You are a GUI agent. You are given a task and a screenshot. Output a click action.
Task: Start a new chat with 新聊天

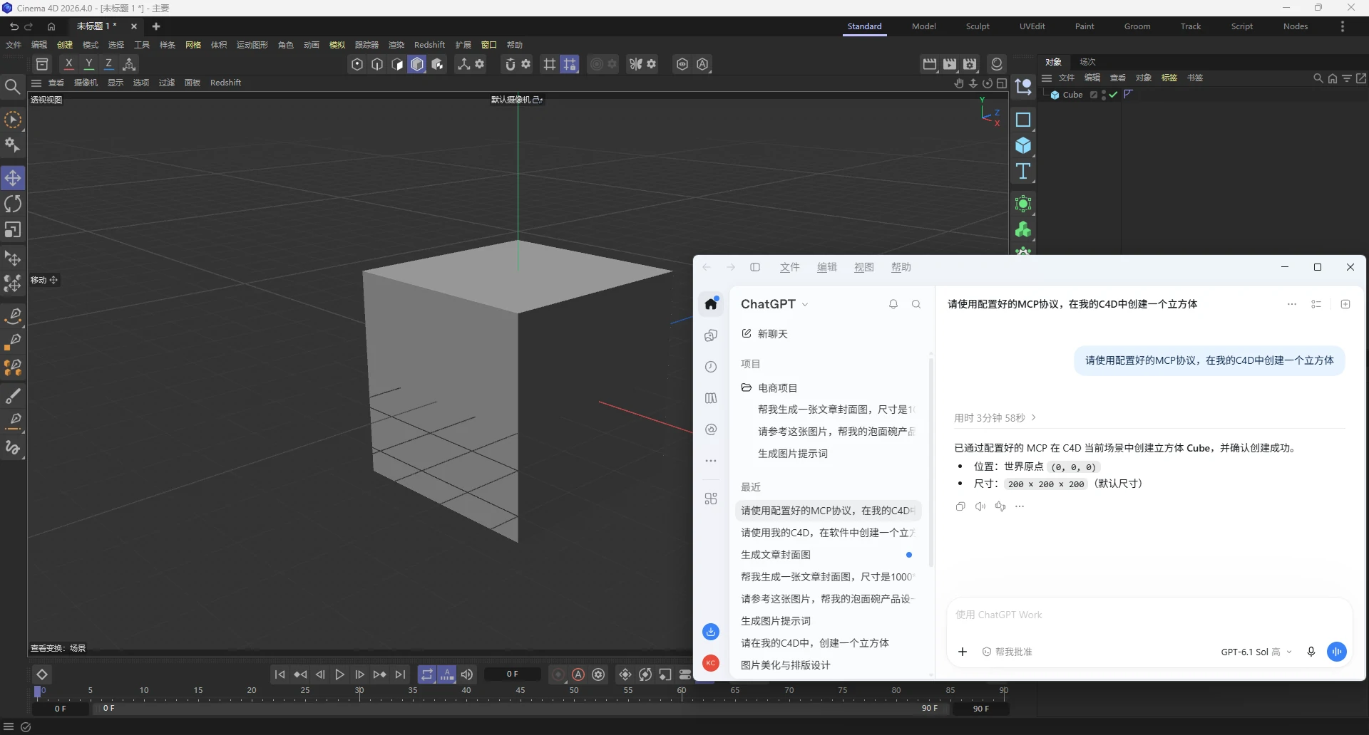(764, 334)
